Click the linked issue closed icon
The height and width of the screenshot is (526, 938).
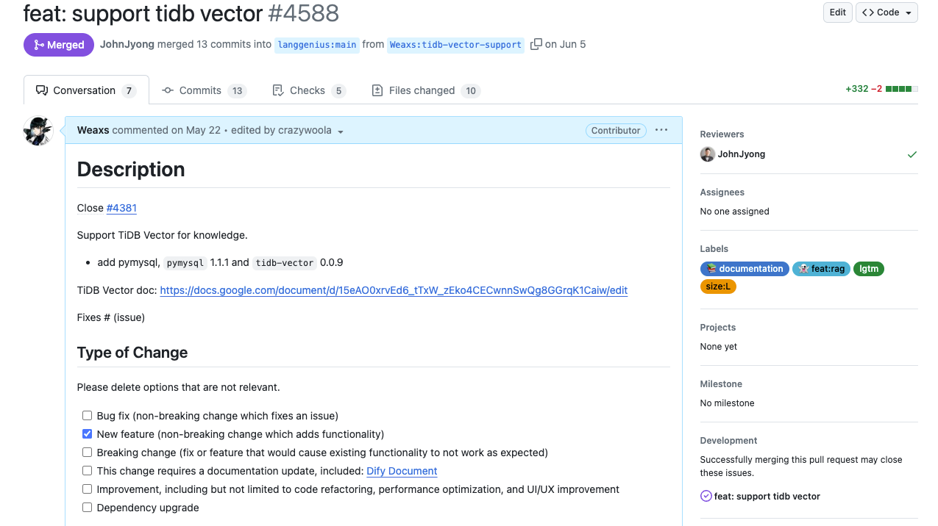(706, 497)
